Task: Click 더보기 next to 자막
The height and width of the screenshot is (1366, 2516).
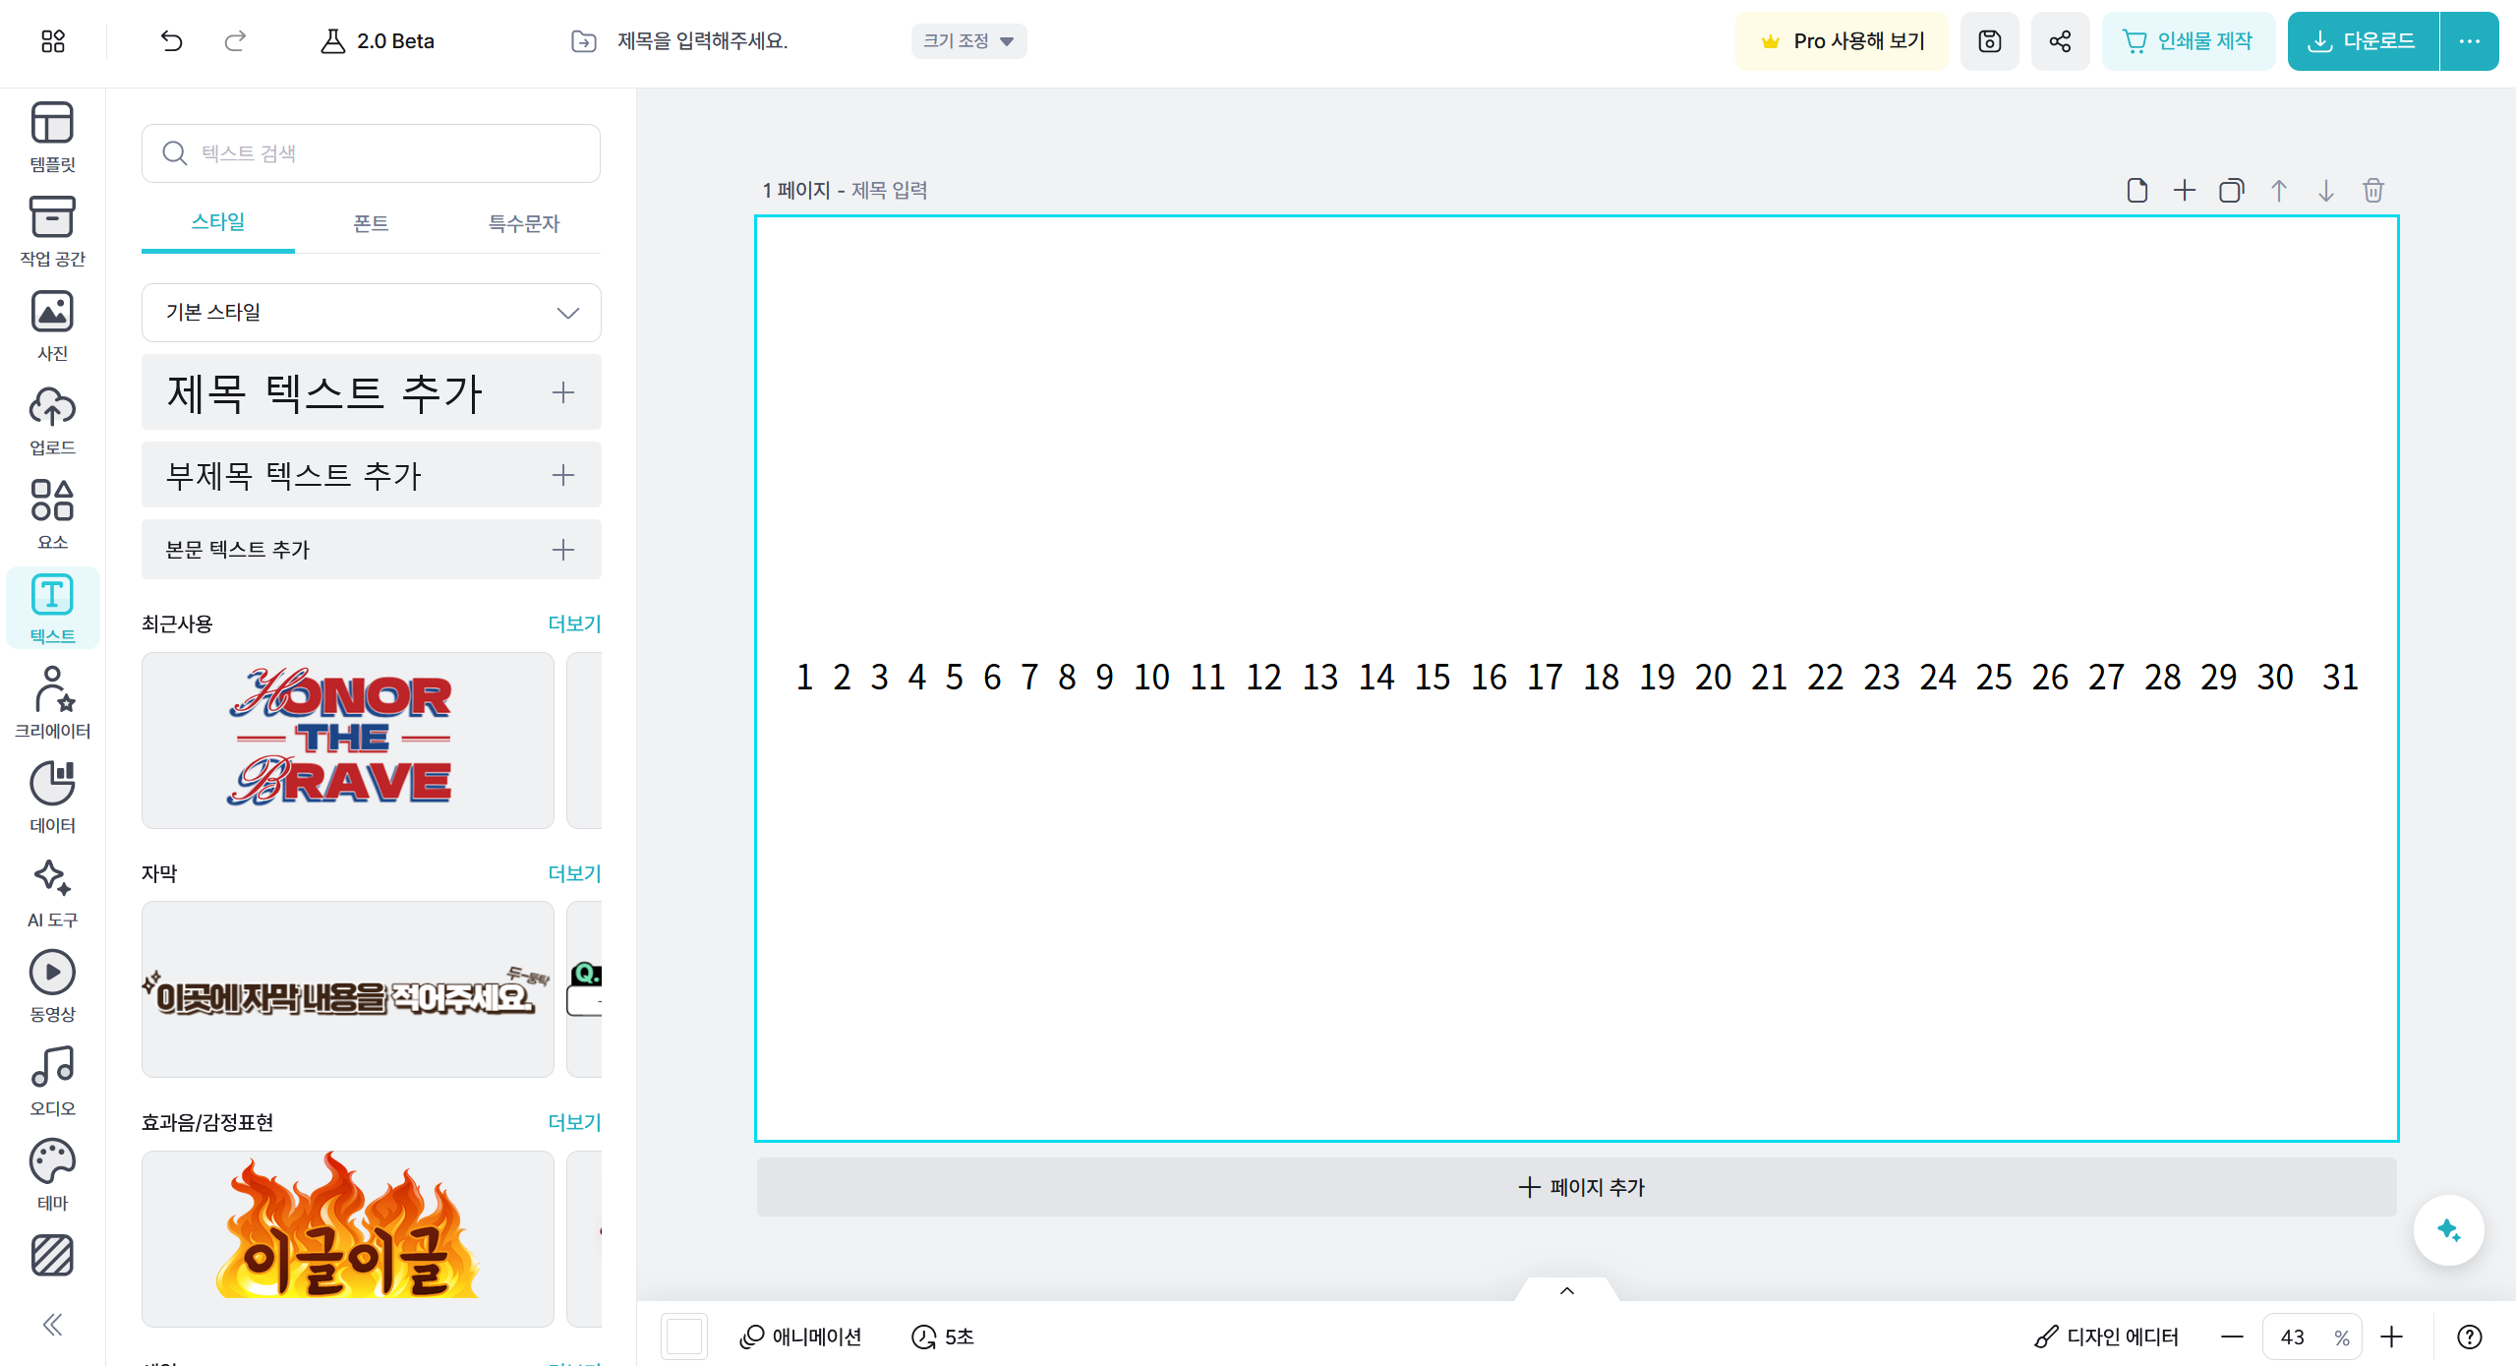Action: [573, 873]
